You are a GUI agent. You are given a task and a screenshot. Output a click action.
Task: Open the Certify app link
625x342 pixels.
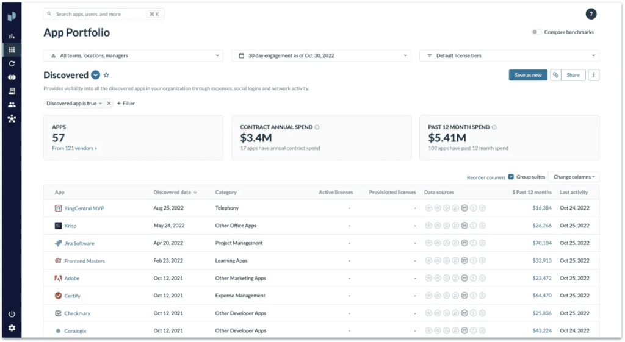(72, 296)
